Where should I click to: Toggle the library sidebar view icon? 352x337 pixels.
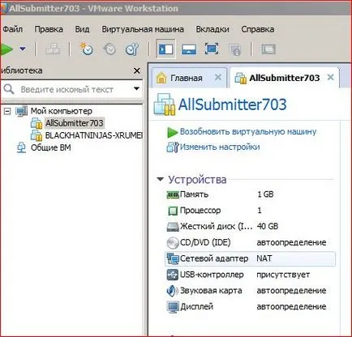(x=165, y=49)
